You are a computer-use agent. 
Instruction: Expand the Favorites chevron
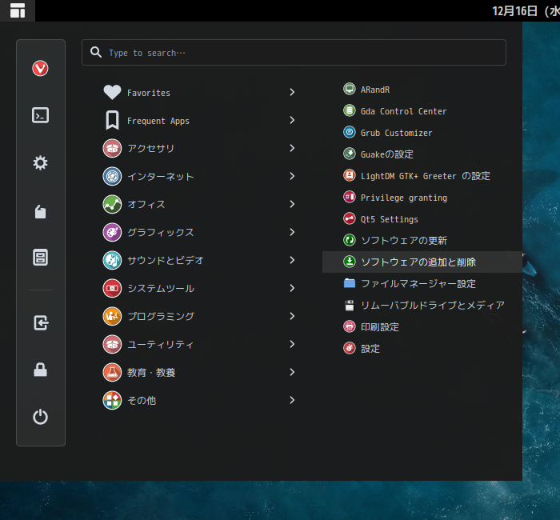292,92
